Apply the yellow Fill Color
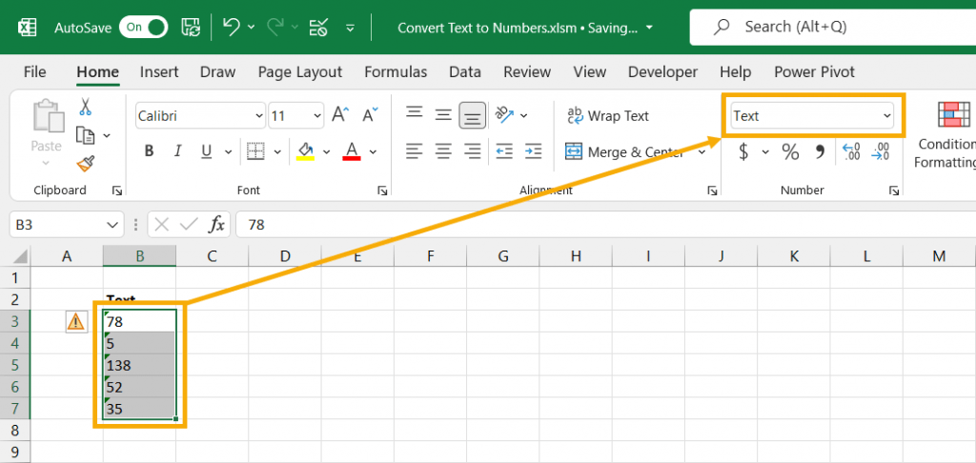The height and width of the screenshot is (463, 976). [x=306, y=151]
